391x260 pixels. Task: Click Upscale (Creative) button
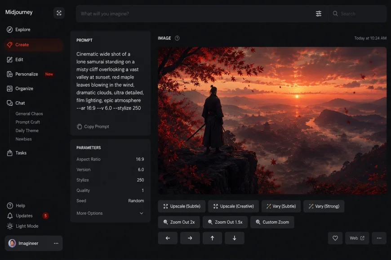click(x=233, y=206)
